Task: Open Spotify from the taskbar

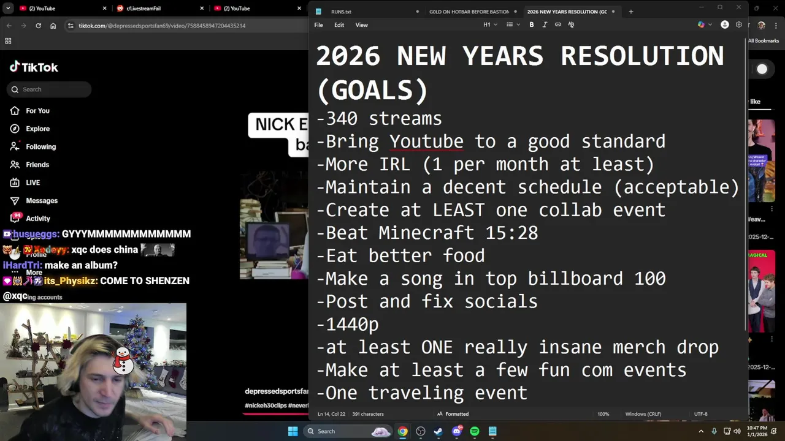Action: (x=475, y=431)
